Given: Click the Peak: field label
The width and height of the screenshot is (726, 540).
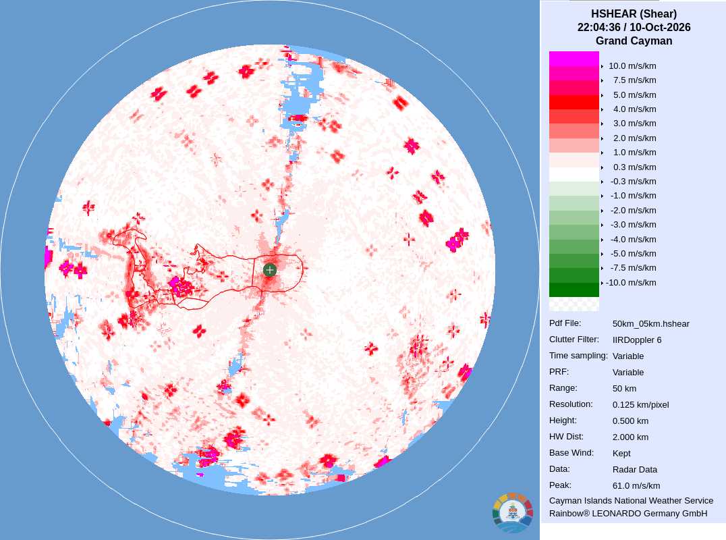Looking at the screenshot, I should point(560,485).
